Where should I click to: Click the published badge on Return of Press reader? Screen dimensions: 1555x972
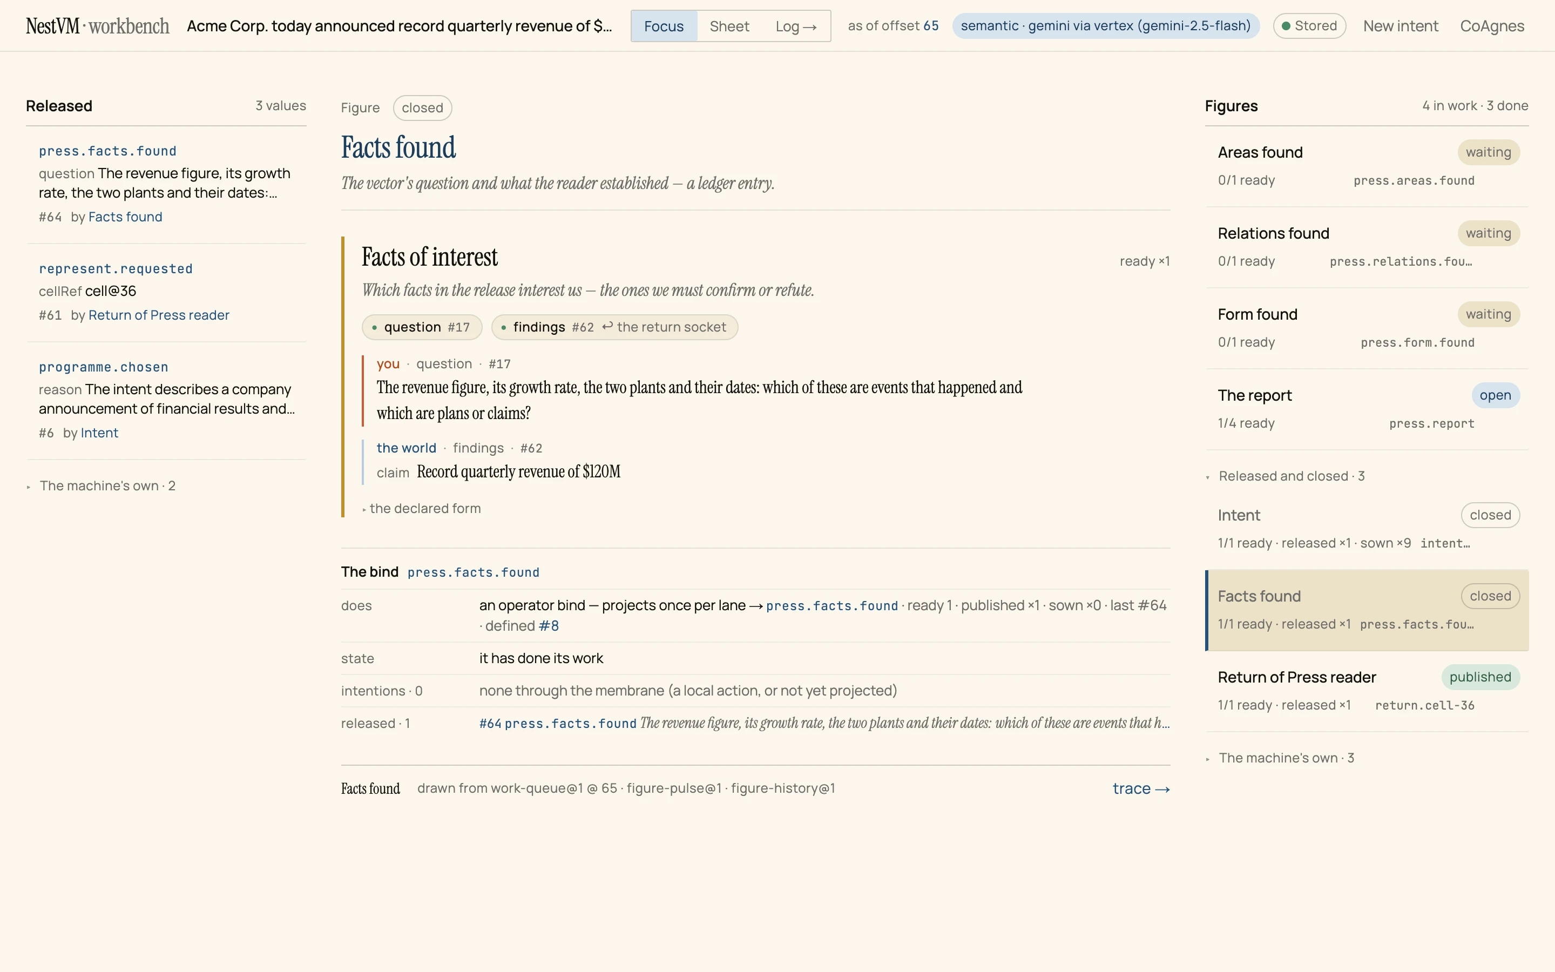[1480, 677]
